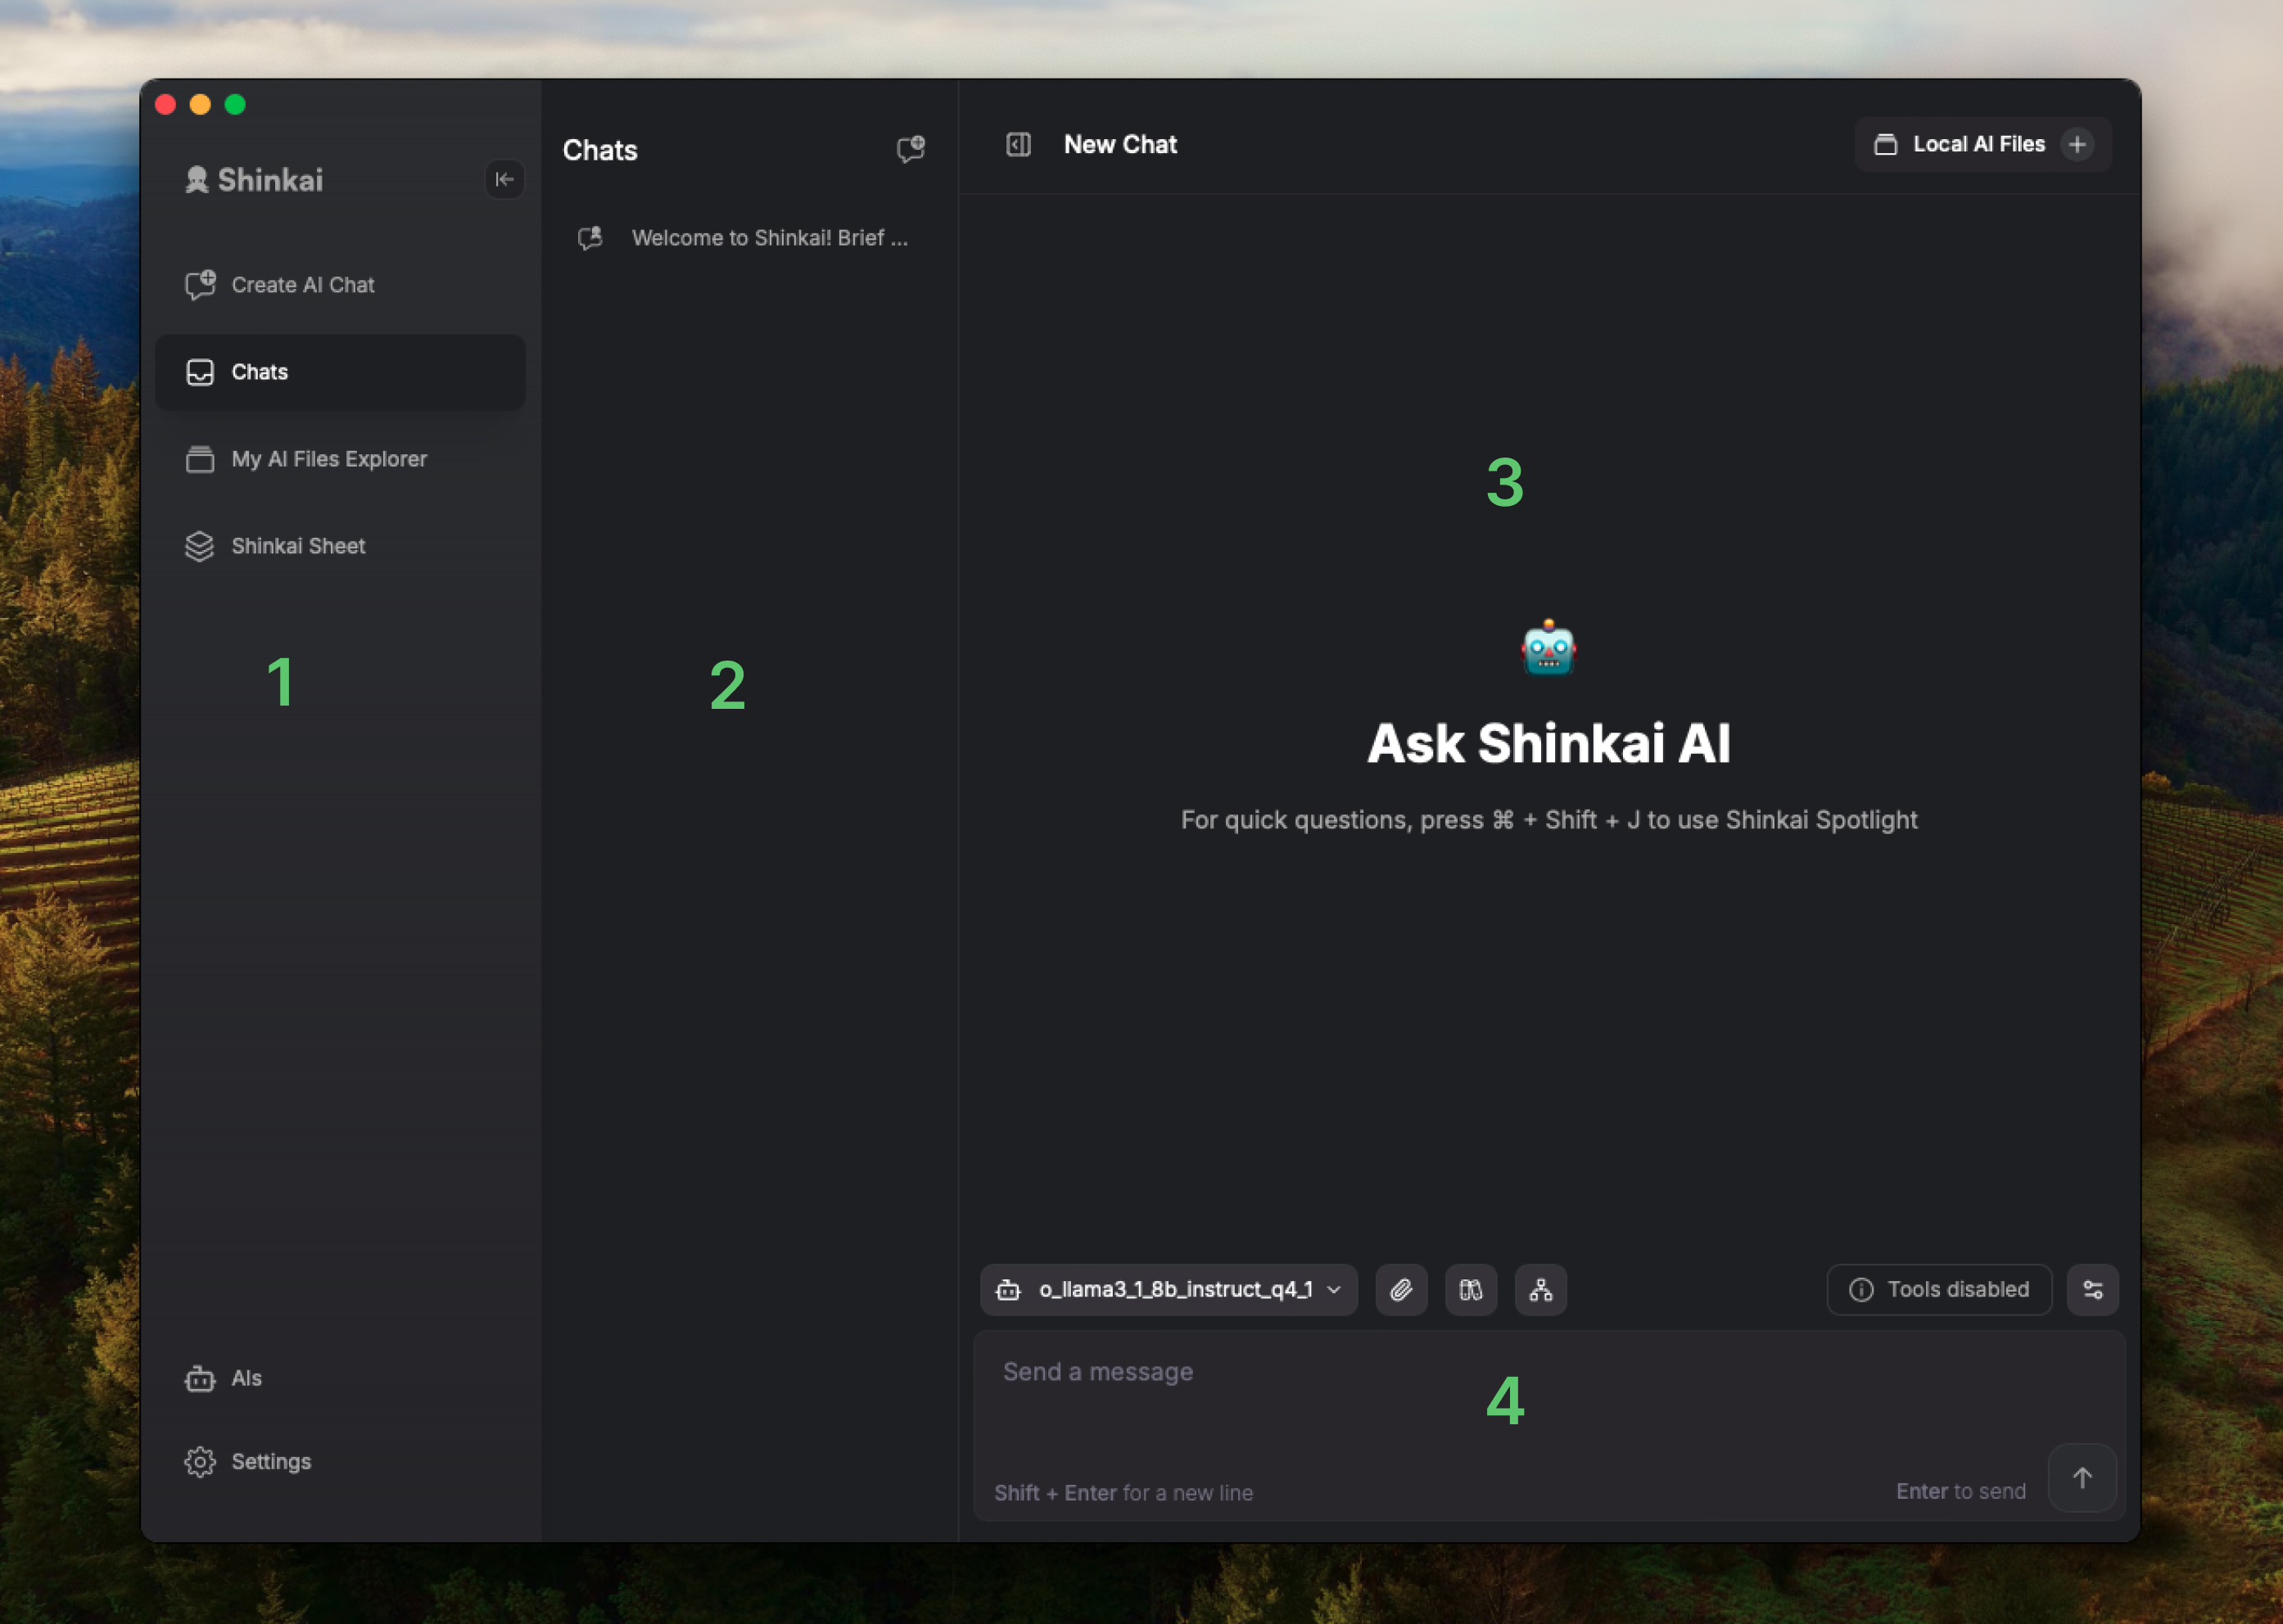This screenshot has height=1624, width=2283.
Task: Click new chat icon in Chats header
Action: 910,150
